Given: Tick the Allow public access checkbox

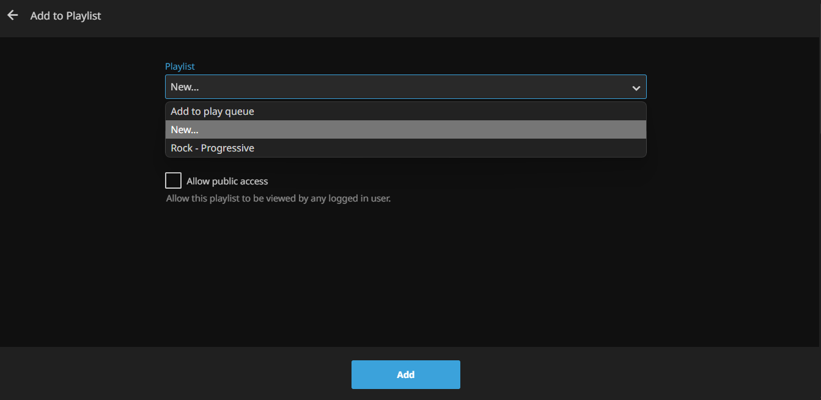Looking at the screenshot, I should point(174,181).
